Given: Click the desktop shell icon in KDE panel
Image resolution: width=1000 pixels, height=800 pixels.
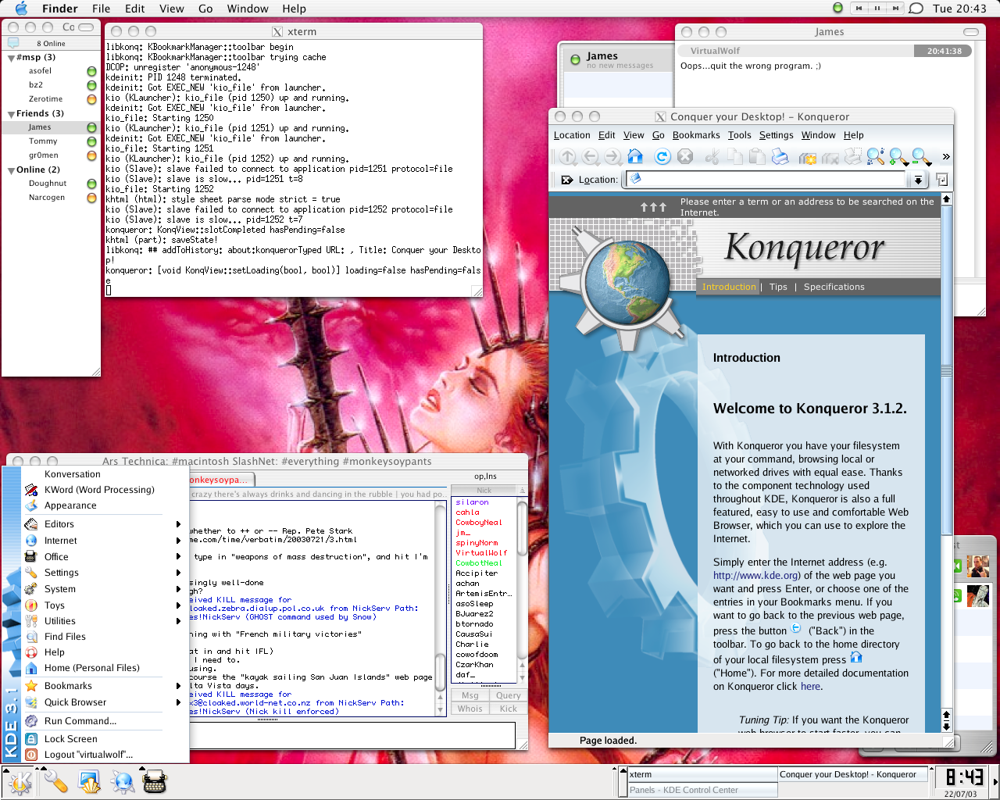Looking at the screenshot, I should (89, 781).
